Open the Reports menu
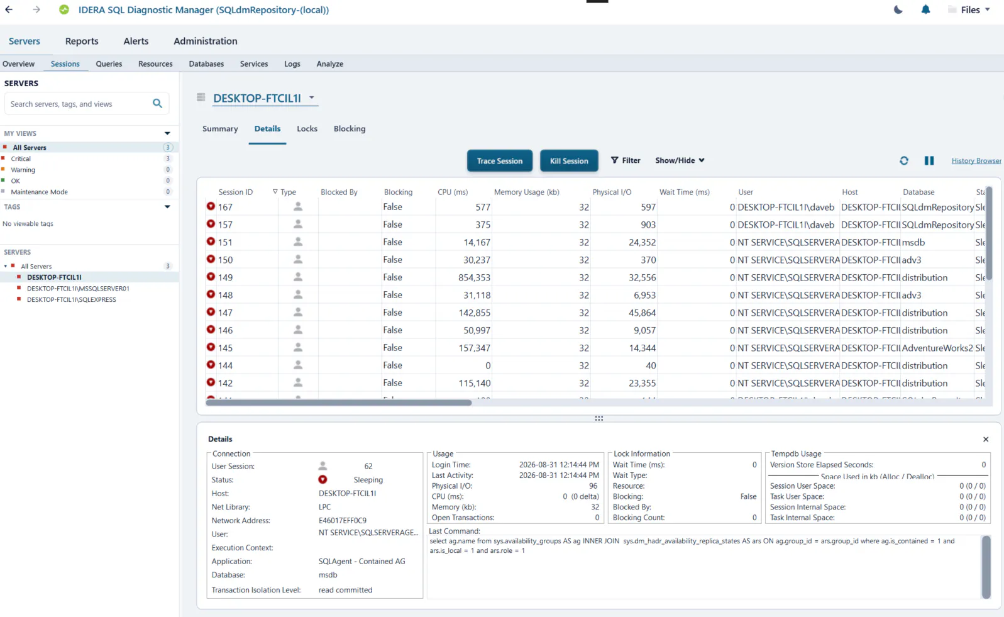 (82, 41)
